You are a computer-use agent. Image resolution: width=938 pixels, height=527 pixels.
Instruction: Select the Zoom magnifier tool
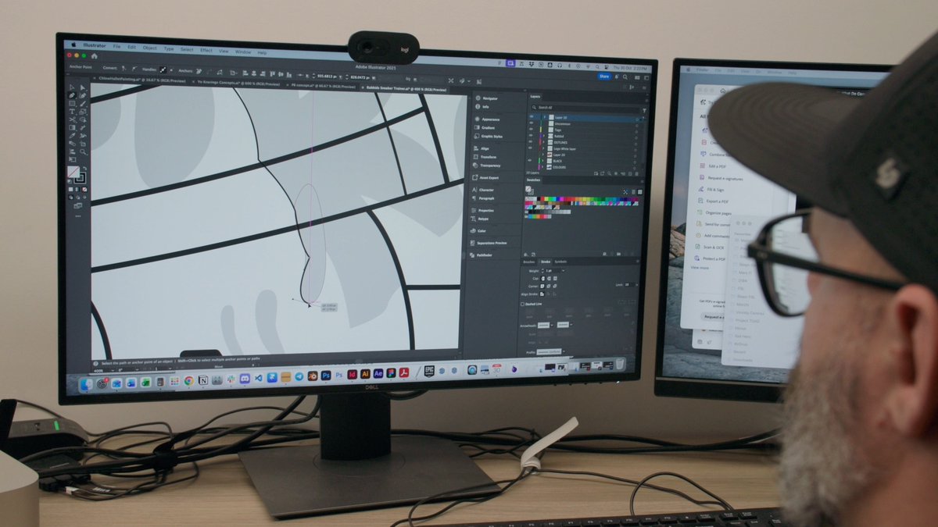(x=83, y=152)
